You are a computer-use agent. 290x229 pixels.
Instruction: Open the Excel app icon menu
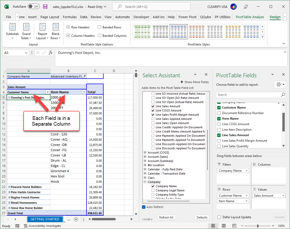pyautogui.click(x=7, y=7)
